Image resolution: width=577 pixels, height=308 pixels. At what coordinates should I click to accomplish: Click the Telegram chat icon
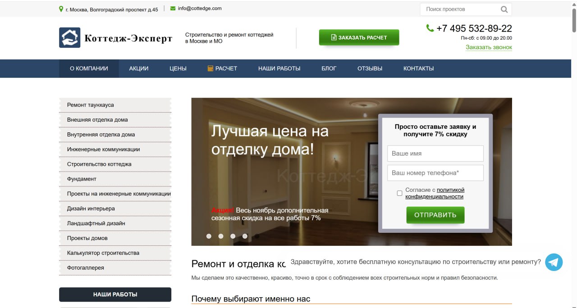point(554,262)
